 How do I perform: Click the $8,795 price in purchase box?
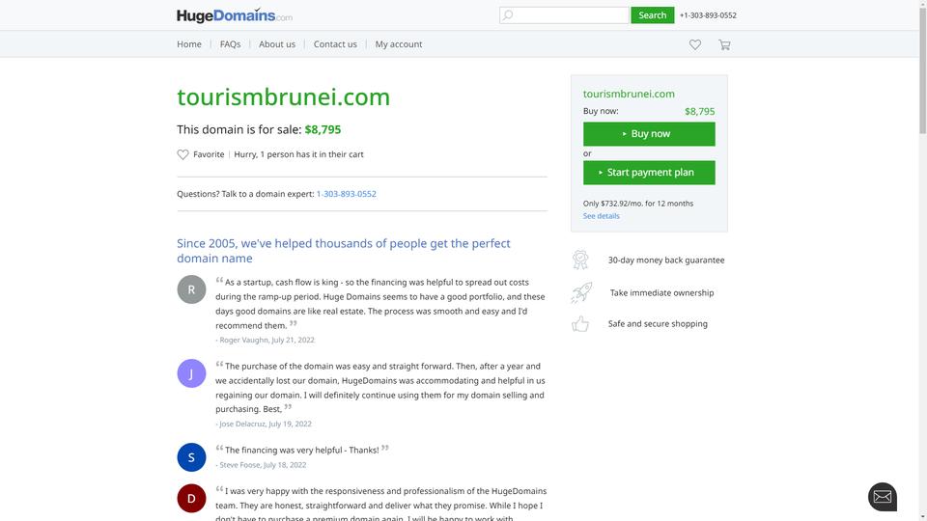click(x=699, y=111)
